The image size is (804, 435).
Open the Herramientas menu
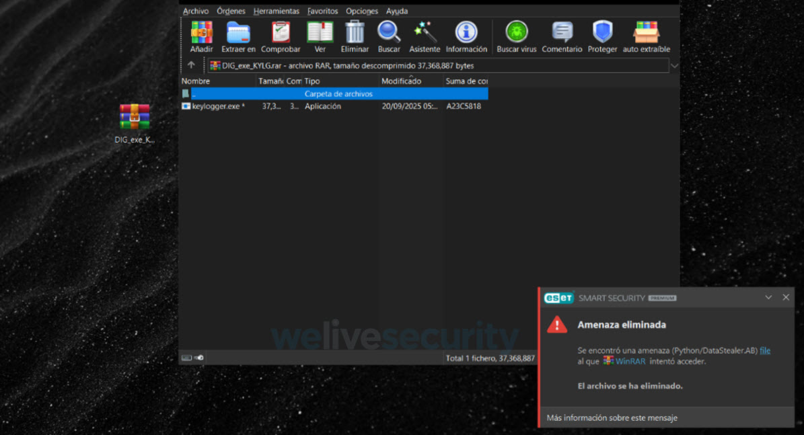pyautogui.click(x=276, y=11)
